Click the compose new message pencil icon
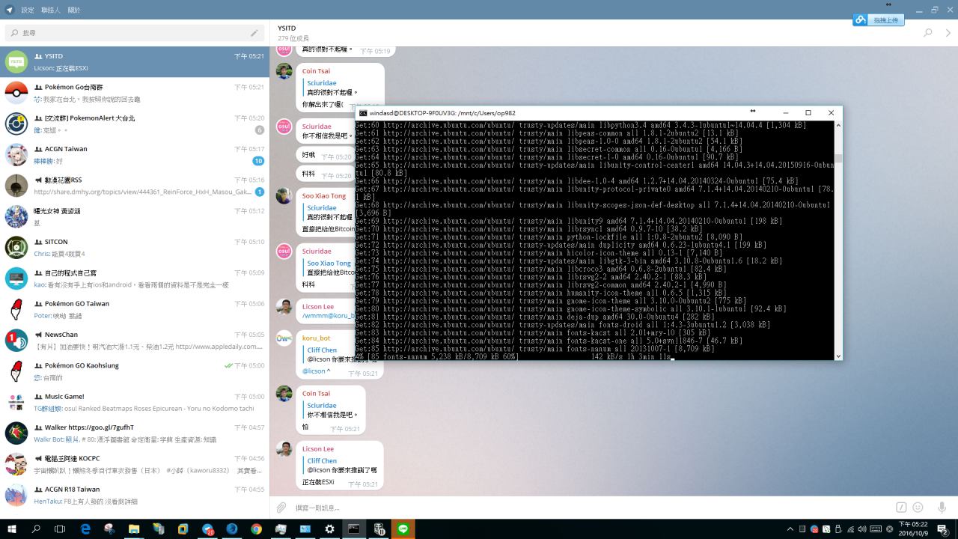The height and width of the screenshot is (539, 958). 254,33
